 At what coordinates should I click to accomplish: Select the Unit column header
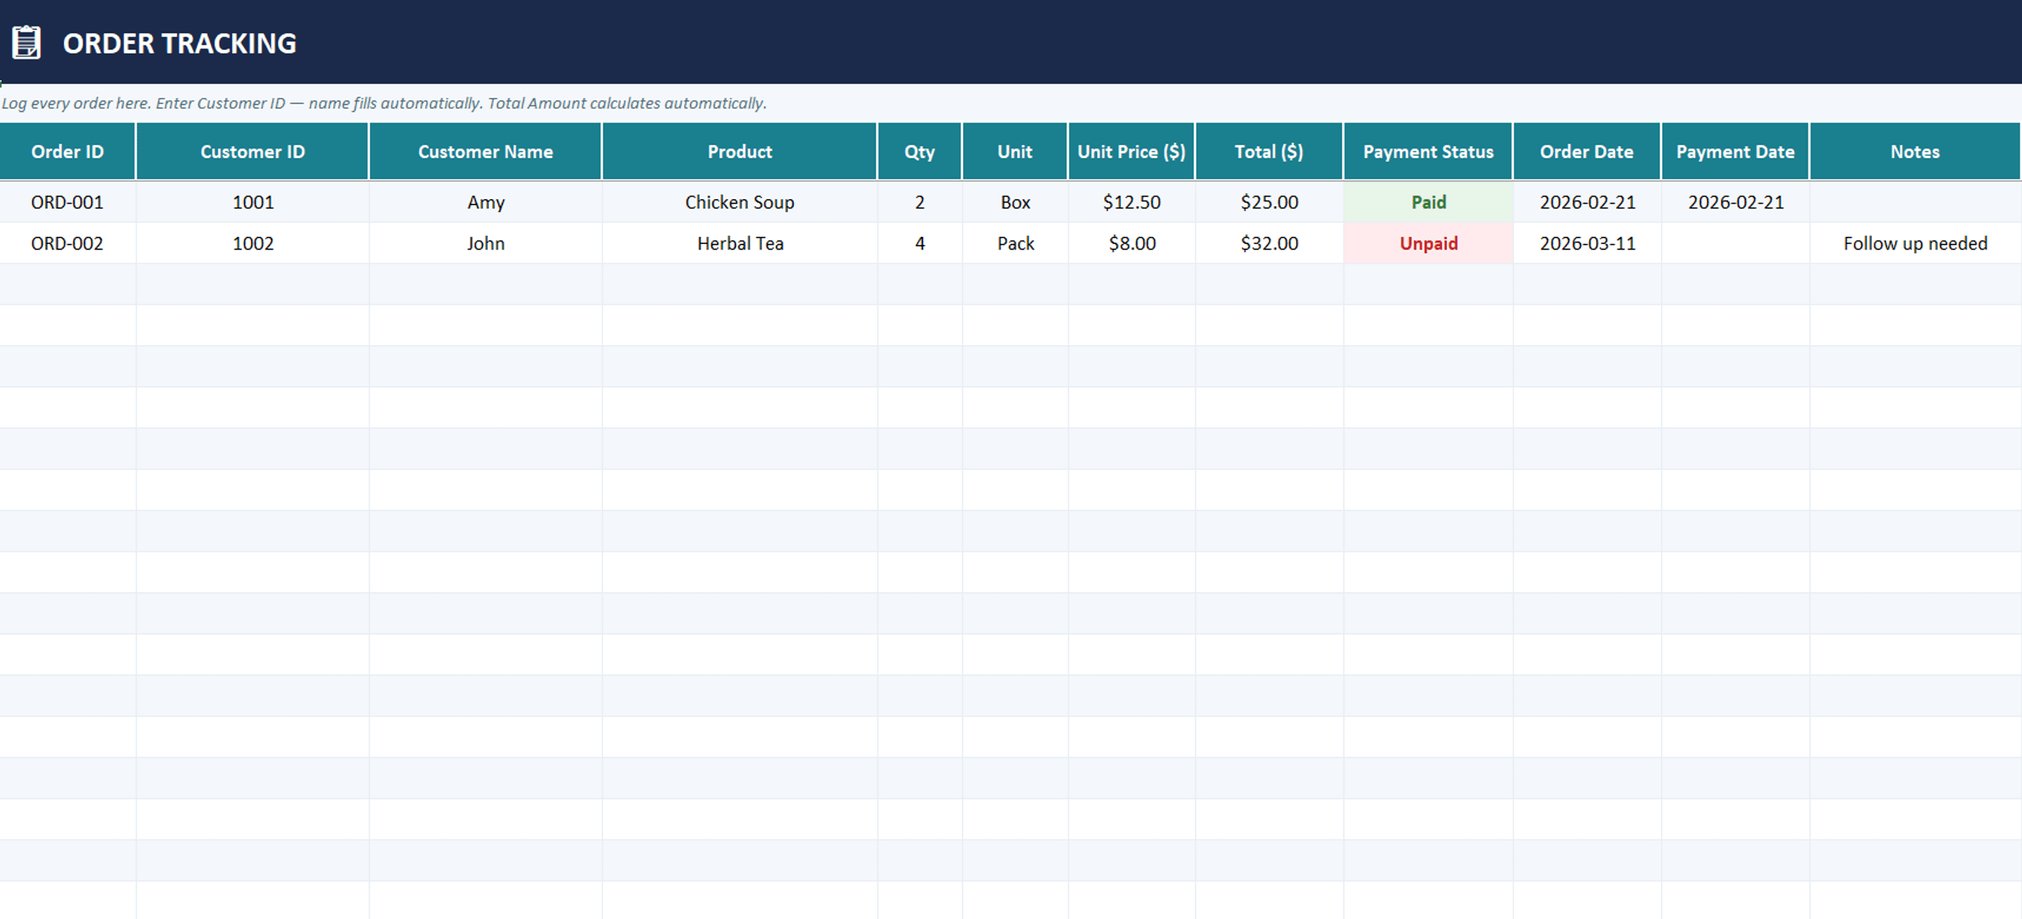pos(1015,152)
